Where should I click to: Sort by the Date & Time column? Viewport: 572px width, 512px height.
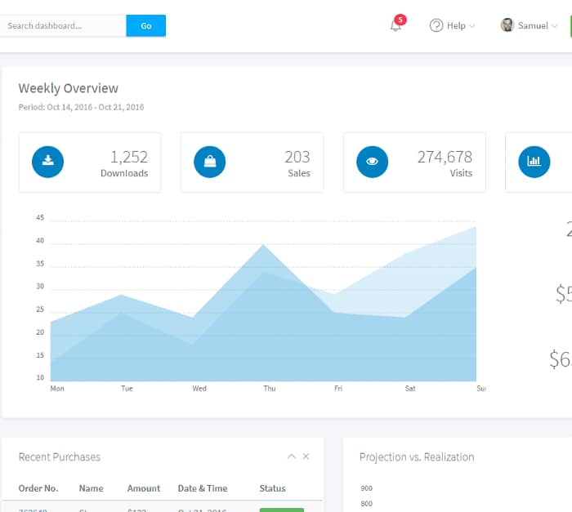tap(203, 488)
